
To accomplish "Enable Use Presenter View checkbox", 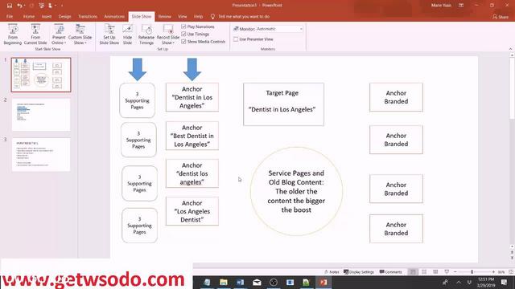I will (236, 39).
